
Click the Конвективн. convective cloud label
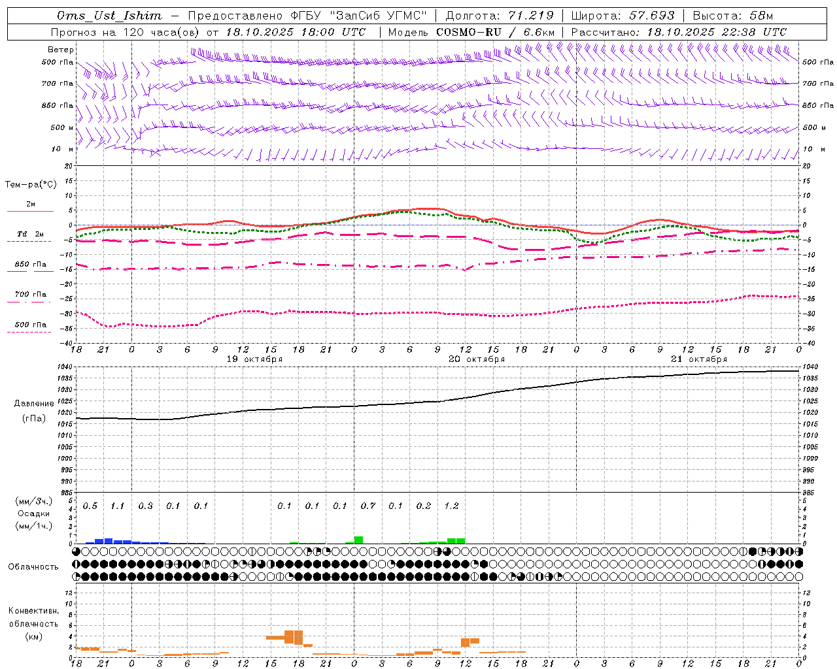(33, 611)
